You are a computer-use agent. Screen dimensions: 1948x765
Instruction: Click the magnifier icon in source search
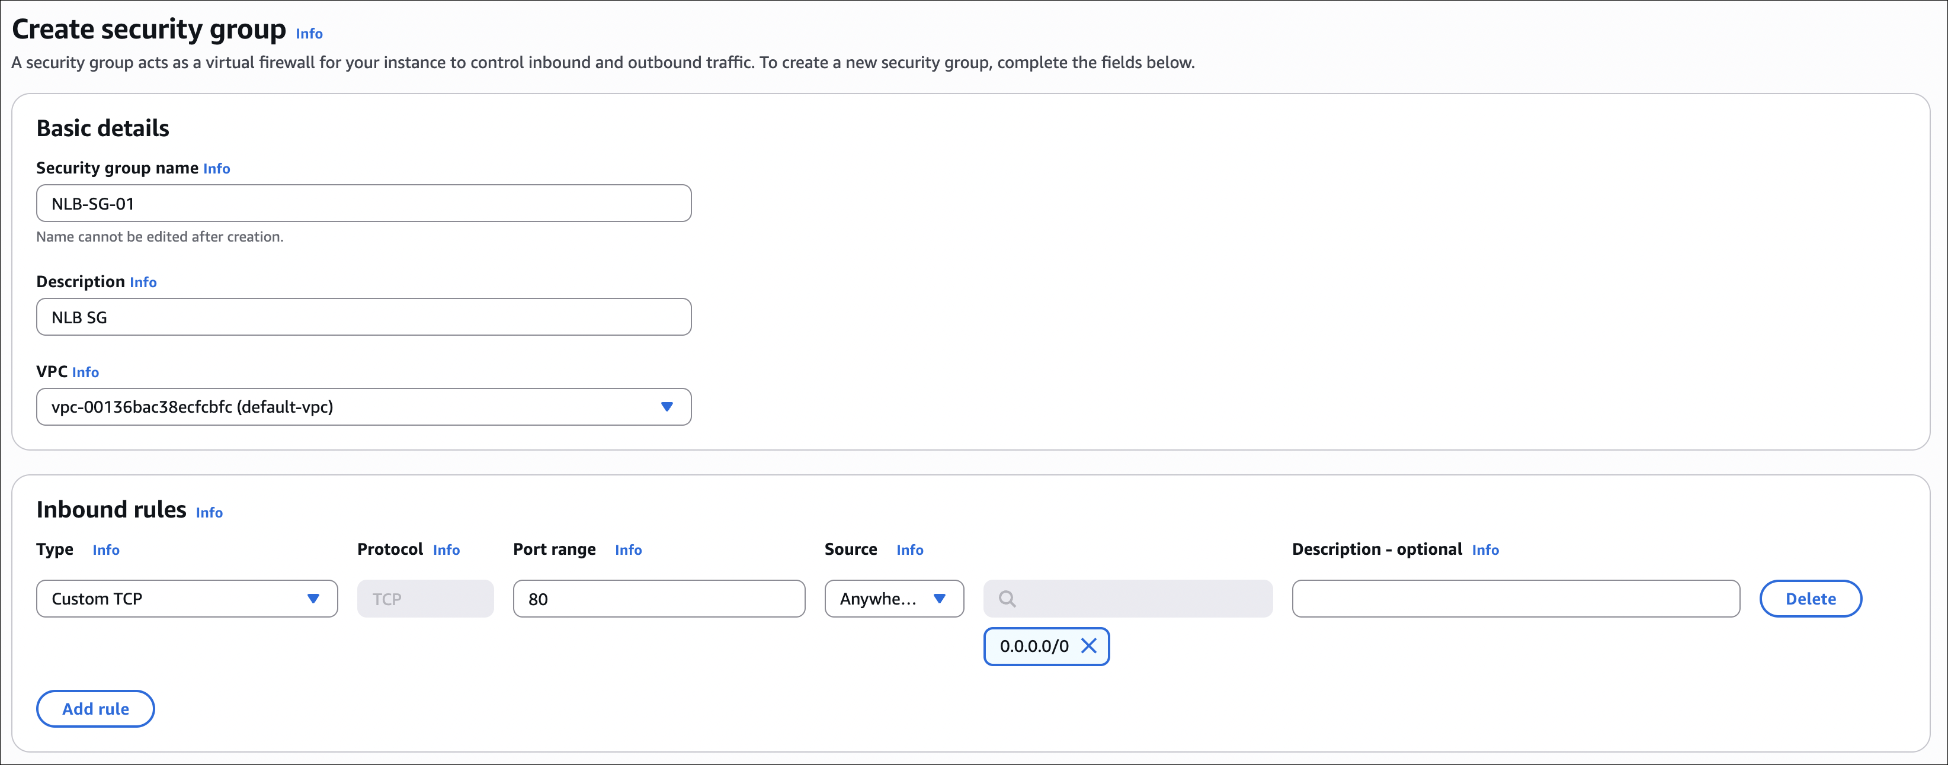tap(1007, 599)
